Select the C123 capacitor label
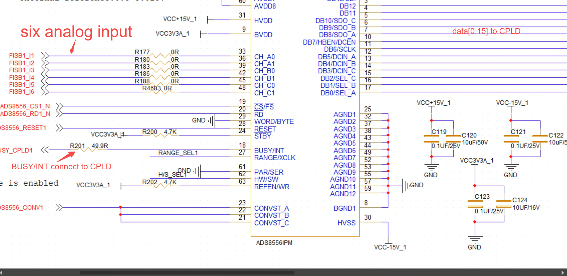The image size is (567, 276). [x=482, y=196]
